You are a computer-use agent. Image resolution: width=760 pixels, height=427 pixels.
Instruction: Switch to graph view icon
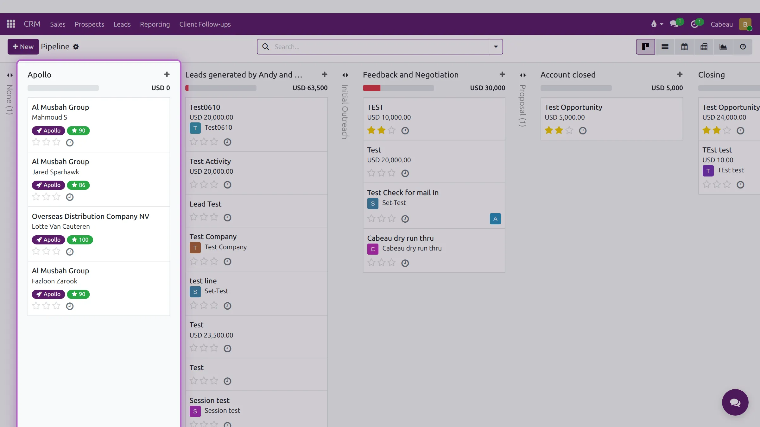click(723, 47)
